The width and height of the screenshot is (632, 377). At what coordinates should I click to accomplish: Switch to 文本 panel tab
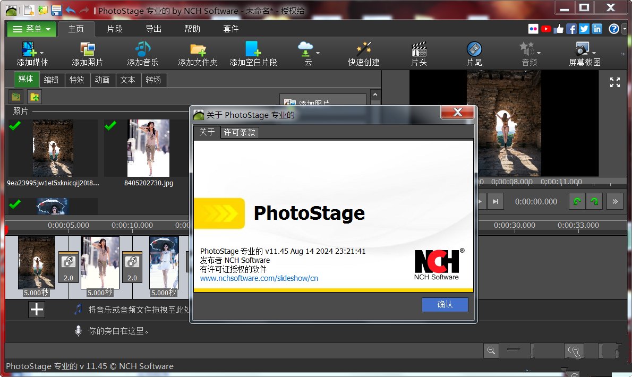[x=127, y=80]
